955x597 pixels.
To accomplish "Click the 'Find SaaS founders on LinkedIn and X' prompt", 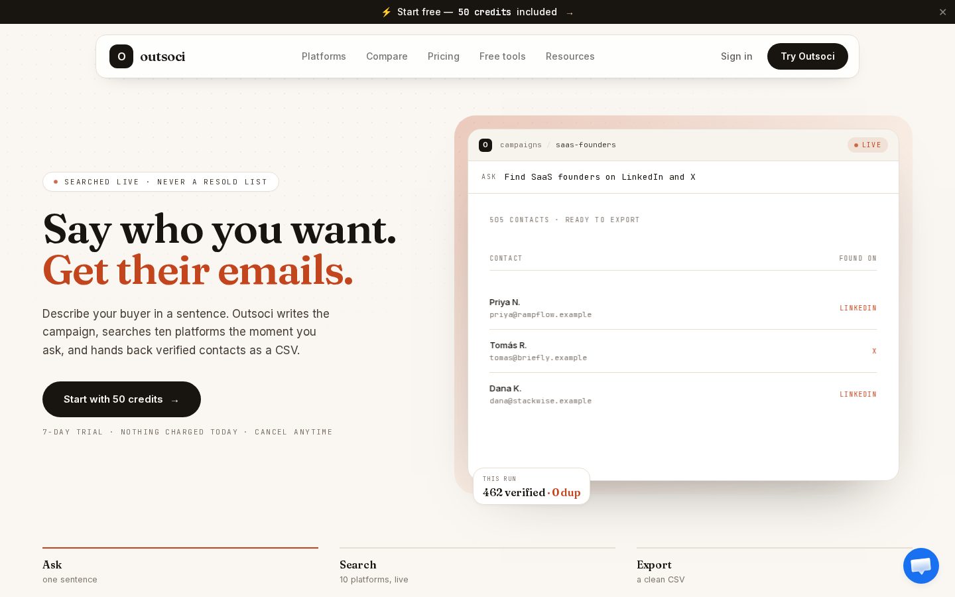I will pos(600,177).
